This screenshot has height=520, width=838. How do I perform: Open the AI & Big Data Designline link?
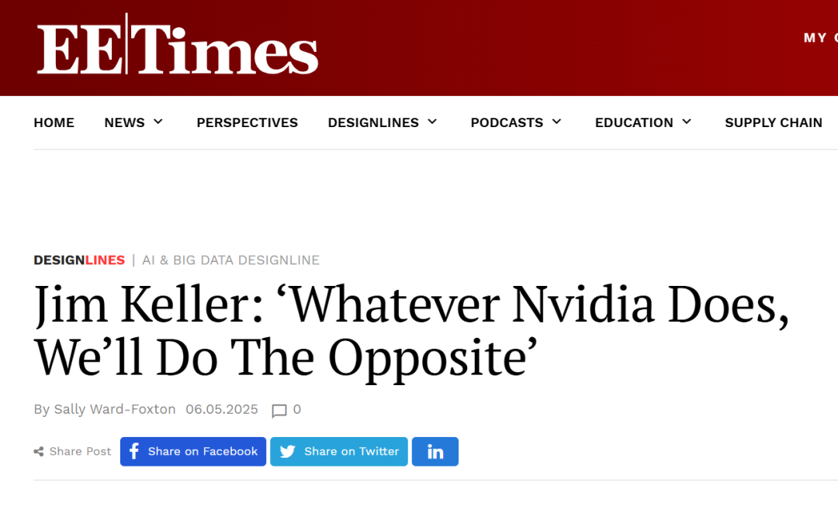(x=231, y=260)
